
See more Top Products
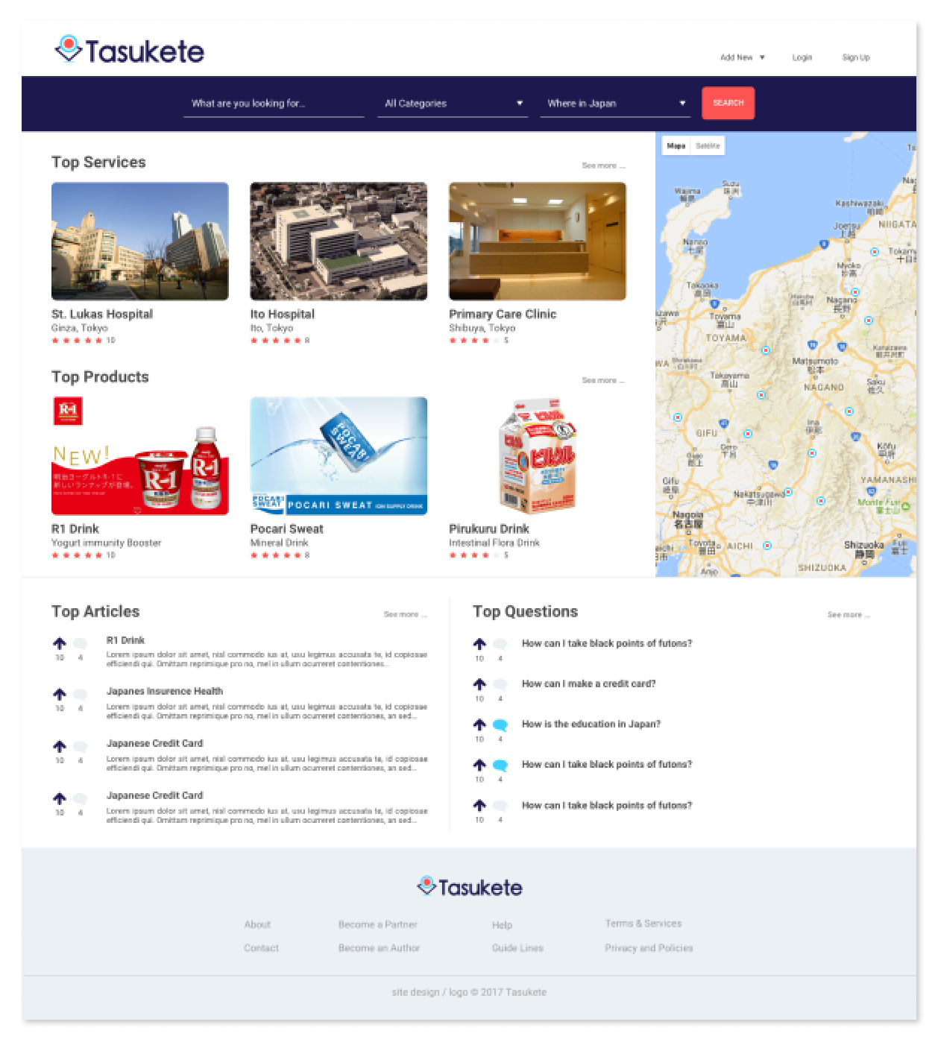click(603, 380)
